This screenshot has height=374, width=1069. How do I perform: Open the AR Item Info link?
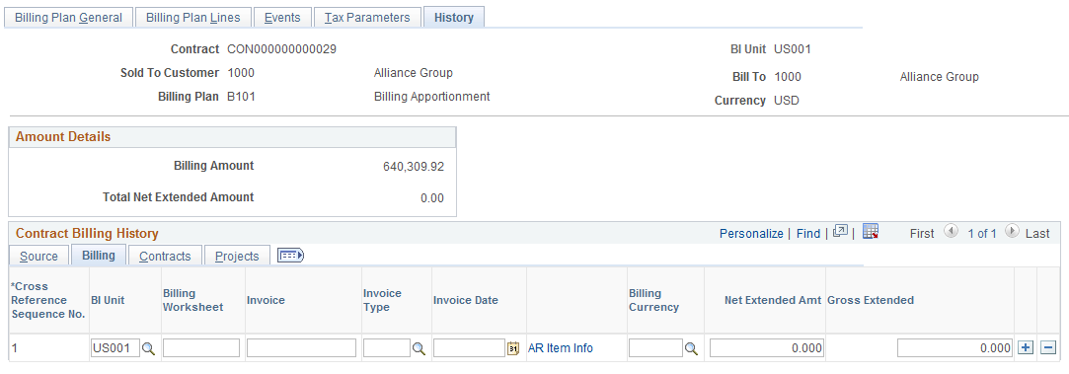561,348
